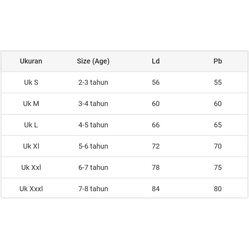Select the Uk Xxl size cell

click(31, 167)
